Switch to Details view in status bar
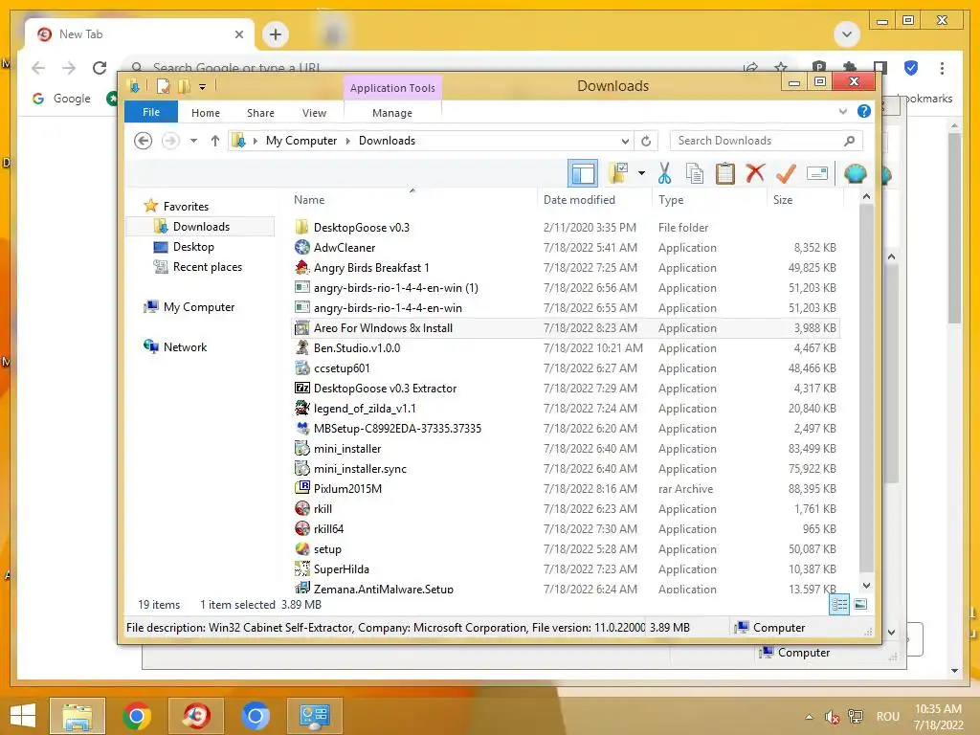Viewport: 980px width, 735px height. click(839, 604)
